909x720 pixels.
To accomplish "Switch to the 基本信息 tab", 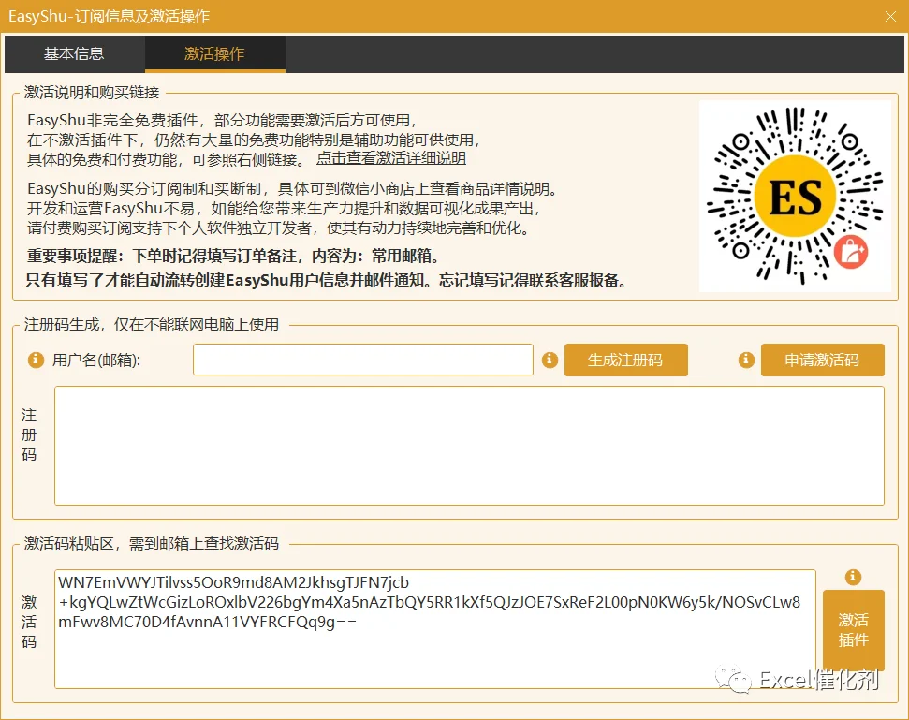I will pyautogui.click(x=74, y=54).
